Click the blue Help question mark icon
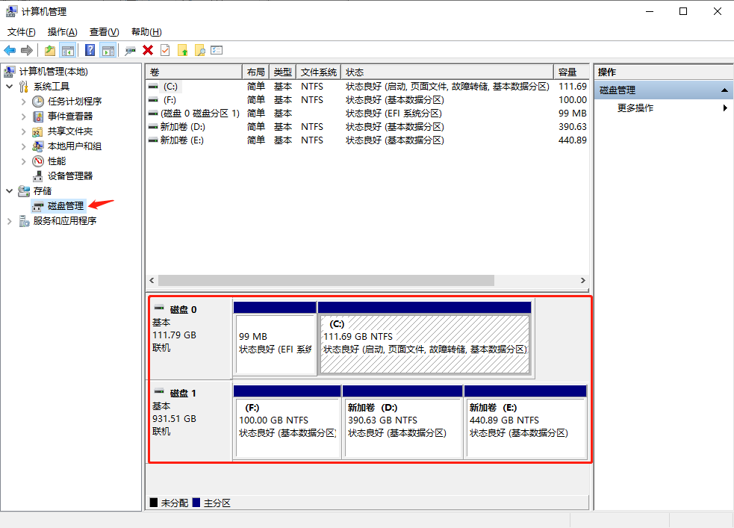734x528 pixels. pos(90,50)
